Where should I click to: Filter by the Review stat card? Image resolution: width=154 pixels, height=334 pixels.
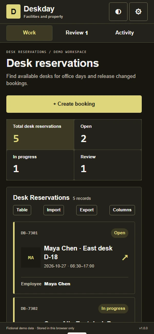(108, 165)
